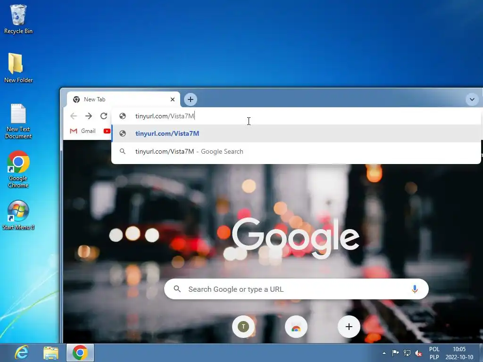Open the YouTube bookmark icon
Screen dimensions: 483x362
click(107, 131)
